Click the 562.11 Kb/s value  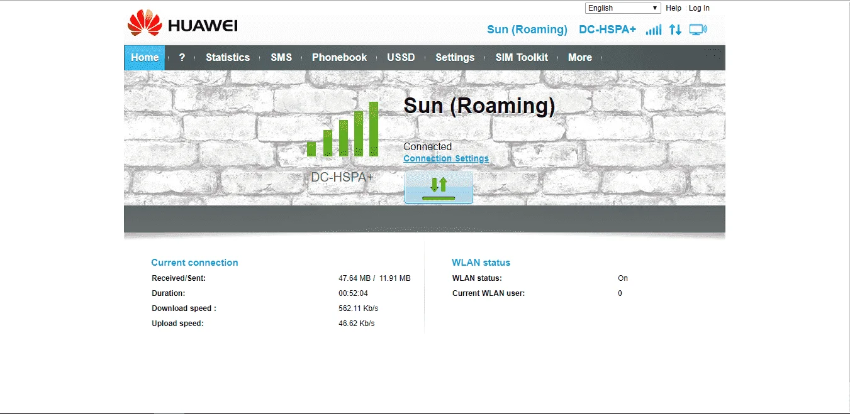click(x=359, y=308)
